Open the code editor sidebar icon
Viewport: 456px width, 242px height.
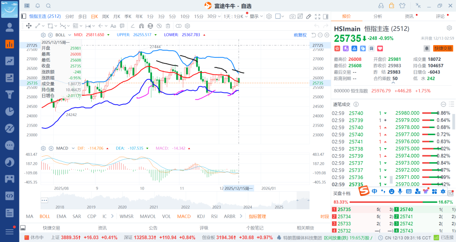click(x=10, y=196)
